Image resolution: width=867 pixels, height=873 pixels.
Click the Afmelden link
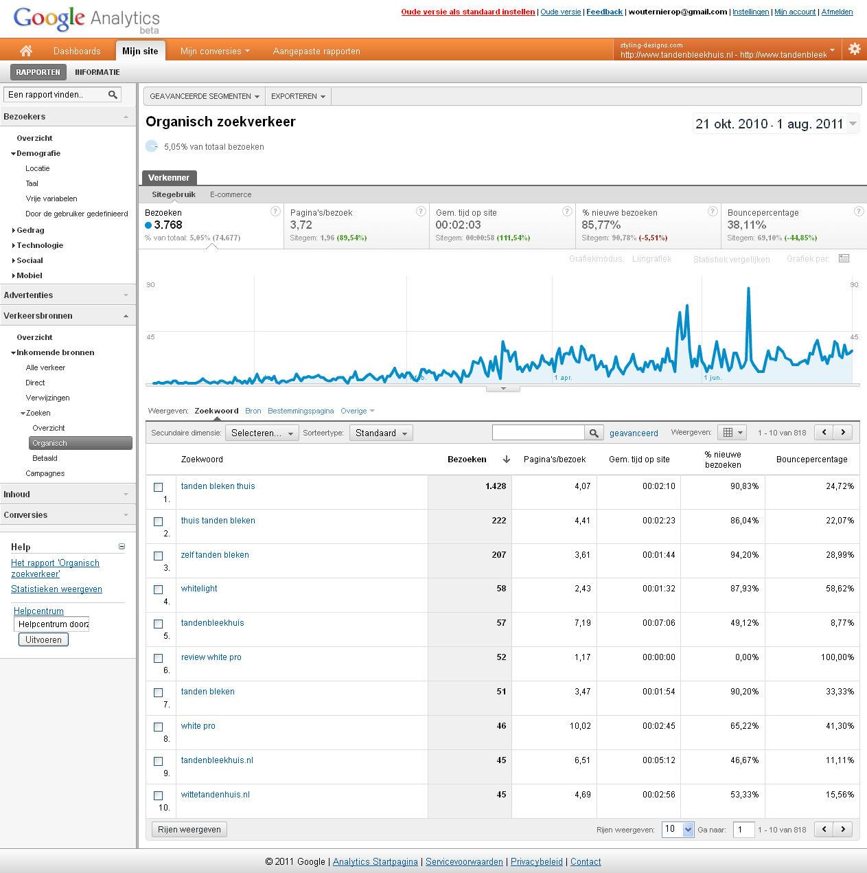click(x=837, y=12)
